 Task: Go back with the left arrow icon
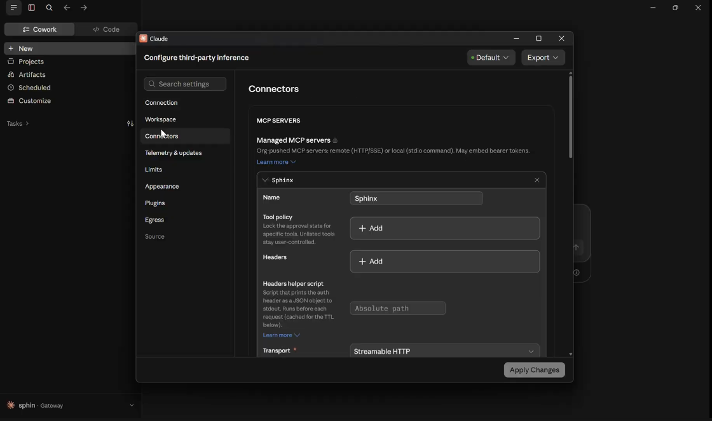coord(67,8)
